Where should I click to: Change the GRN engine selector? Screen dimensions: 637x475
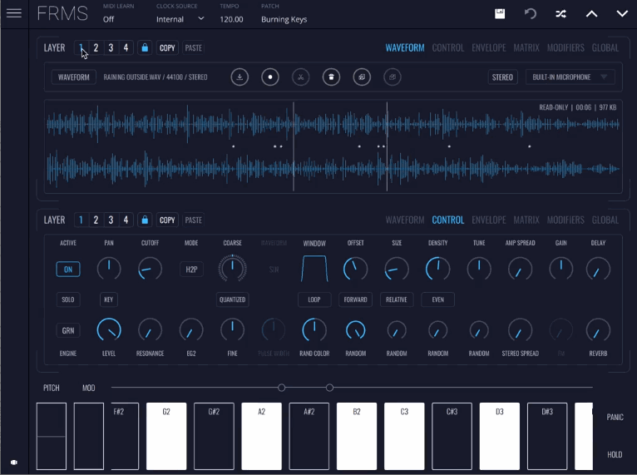(x=68, y=331)
